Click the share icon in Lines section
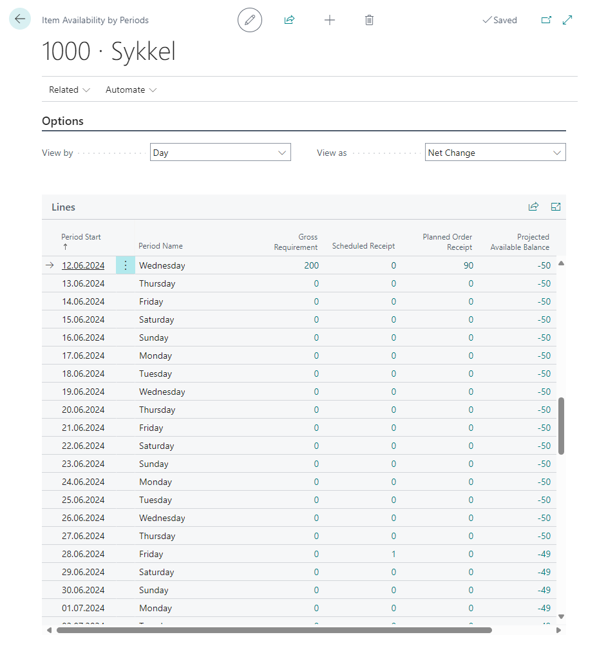This screenshot has width=597, height=655. (533, 207)
